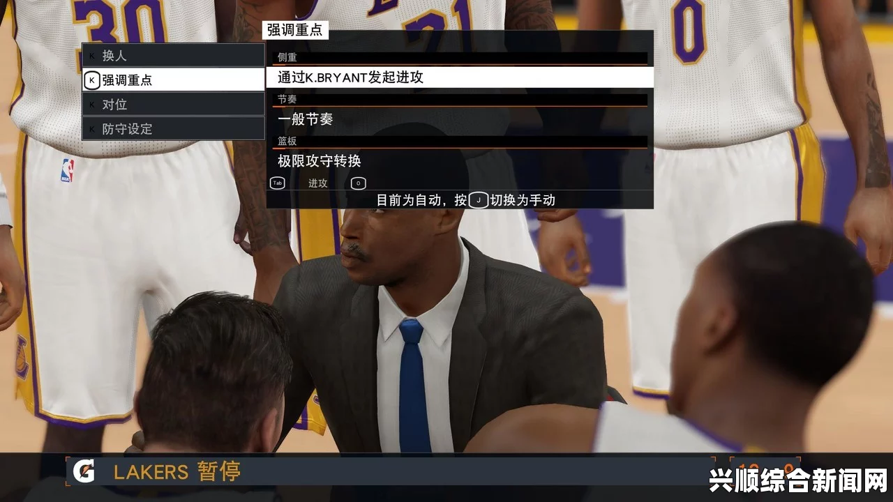The width and height of the screenshot is (893, 502).
Task: Click the J key switch-to-manual icon
Action: 479,200
